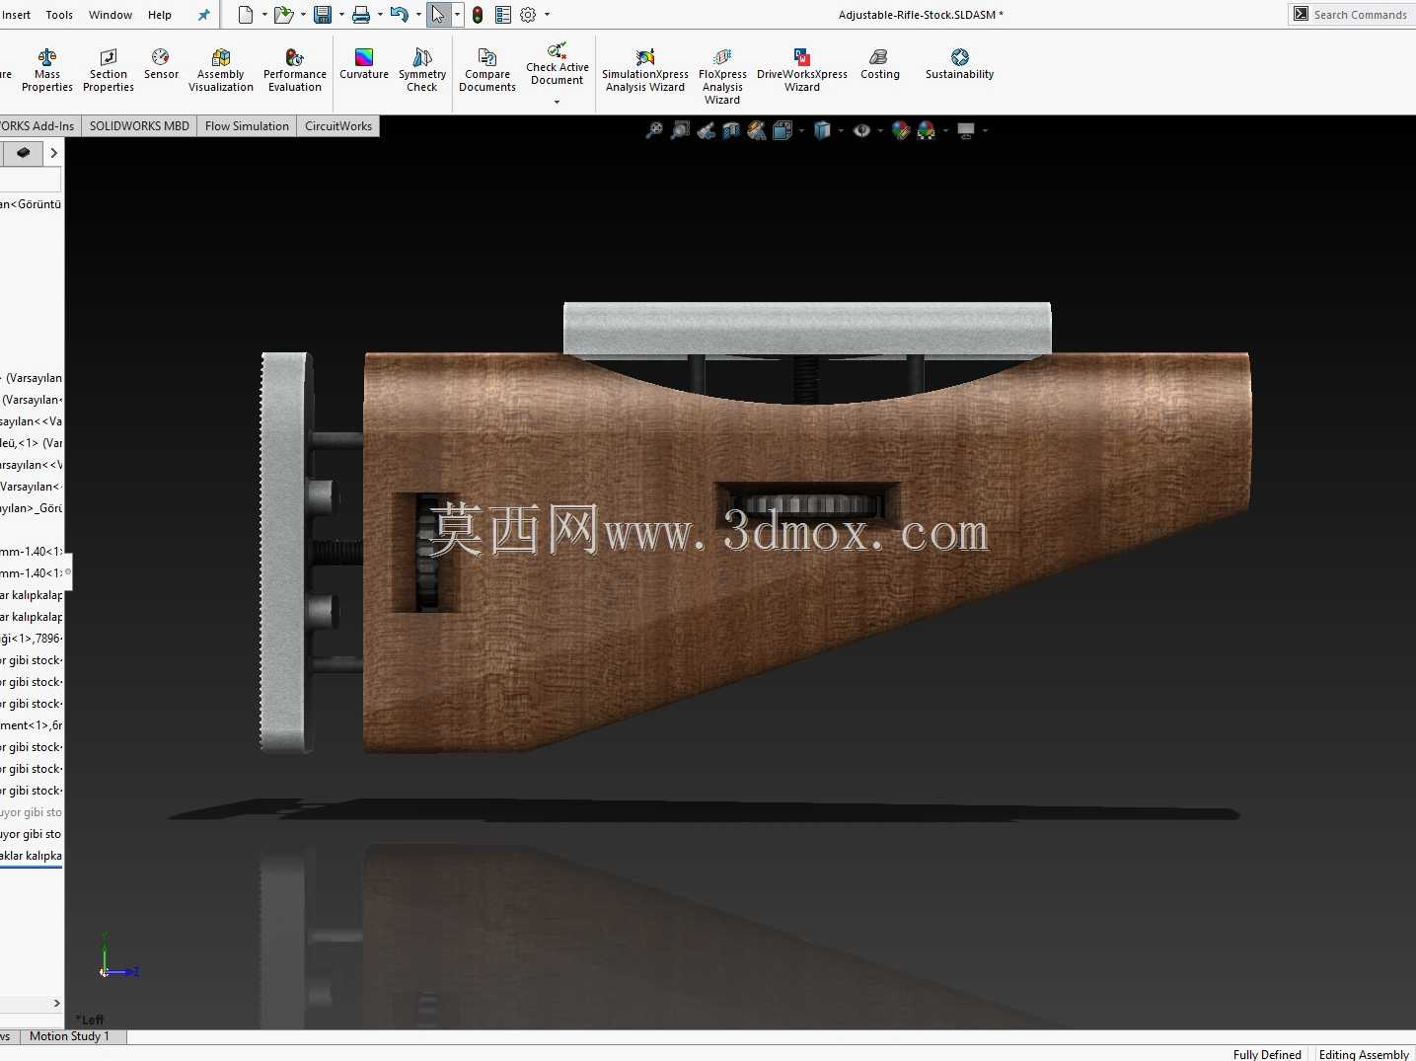Image resolution: width=1416 pixels, height=1061 pixels.
Task: Click View Settings monitor icon
Action: 966,130
